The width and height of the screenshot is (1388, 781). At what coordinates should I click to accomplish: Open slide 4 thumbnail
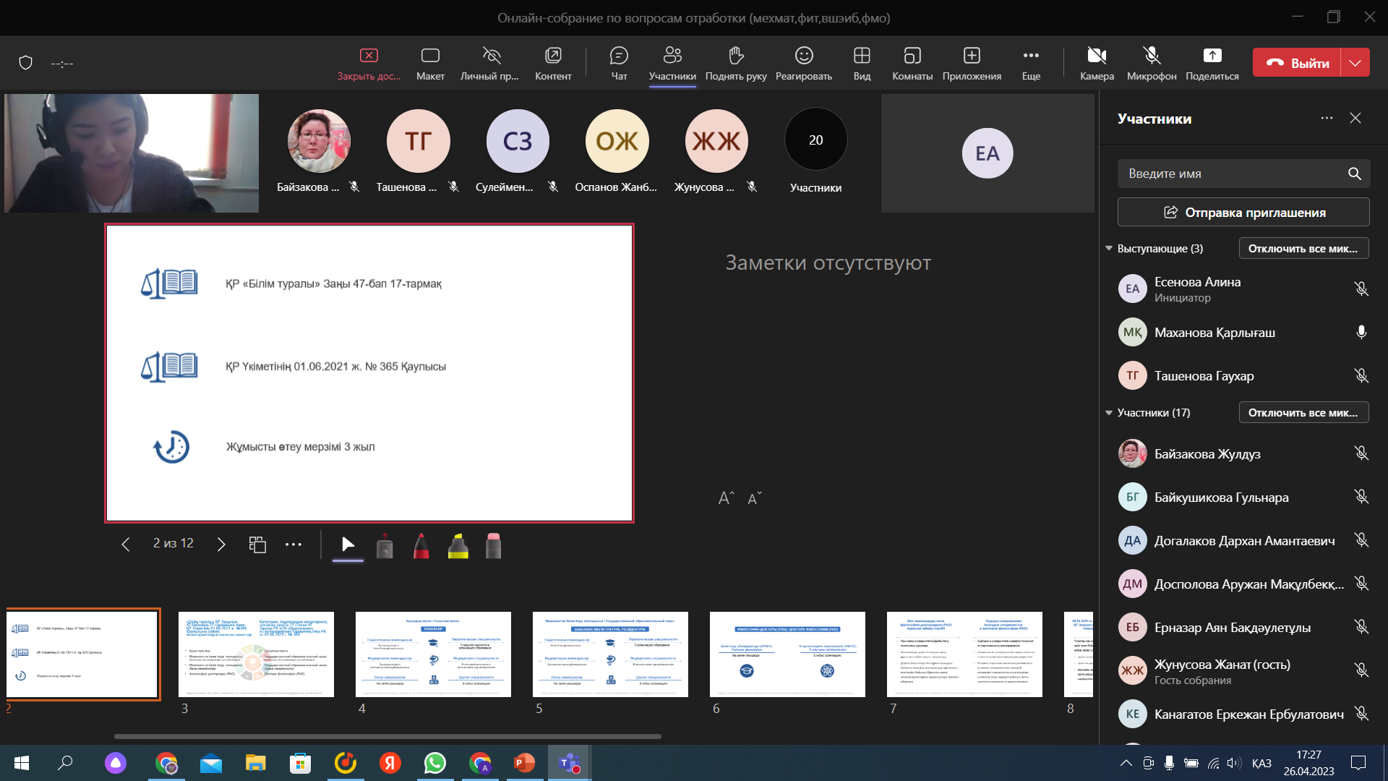coord(433,654)
